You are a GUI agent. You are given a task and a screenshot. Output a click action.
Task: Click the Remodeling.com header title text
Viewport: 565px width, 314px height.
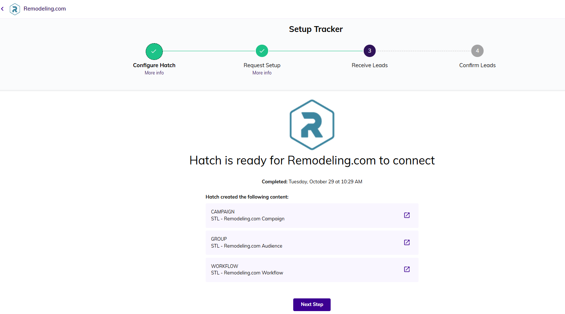pyautogui.click(x=45, y=9)
